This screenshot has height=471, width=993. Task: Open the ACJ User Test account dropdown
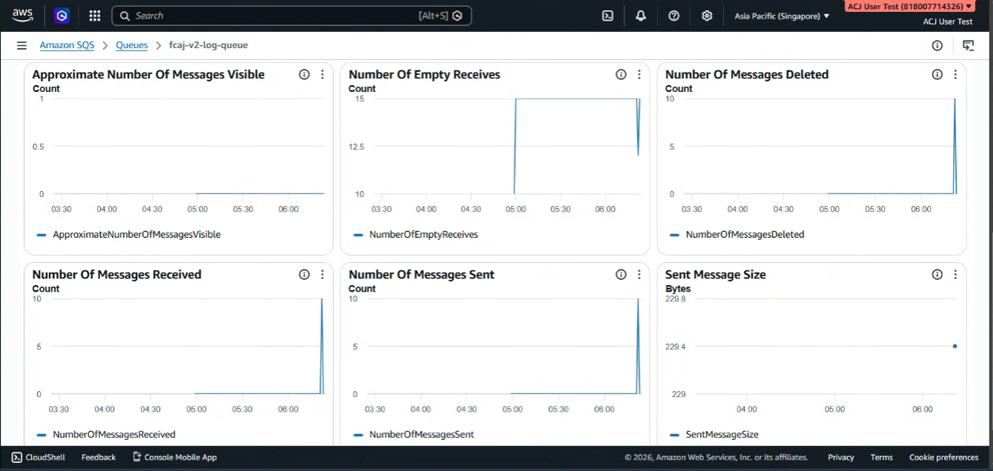tap(909, 6)
